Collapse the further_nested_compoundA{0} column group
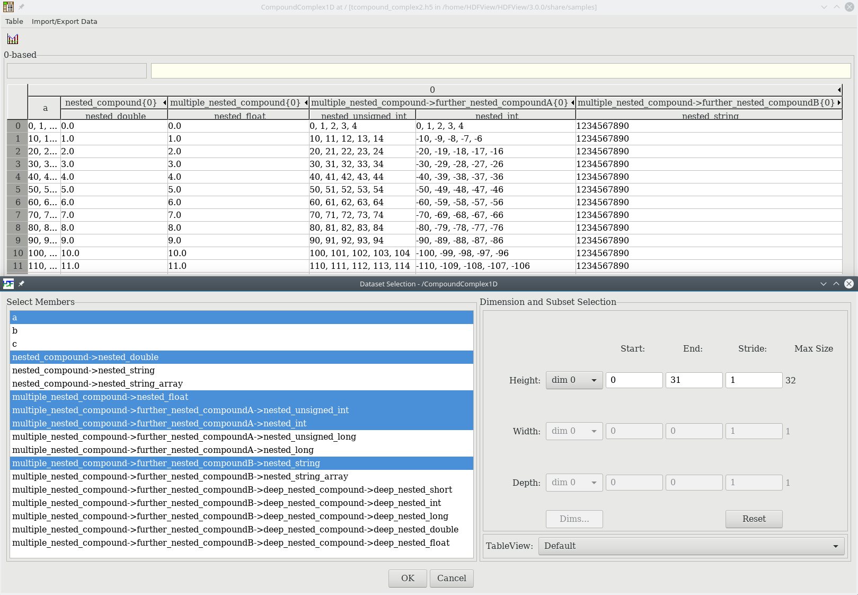Screen dimensions: 858x595 click(573, 102)
